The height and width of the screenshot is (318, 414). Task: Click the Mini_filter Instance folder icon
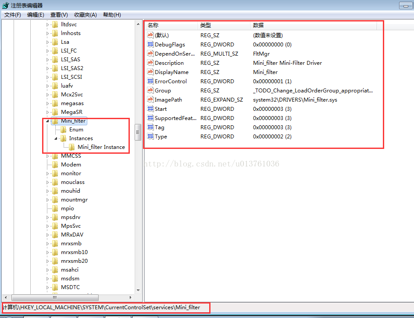click(72, 147)
